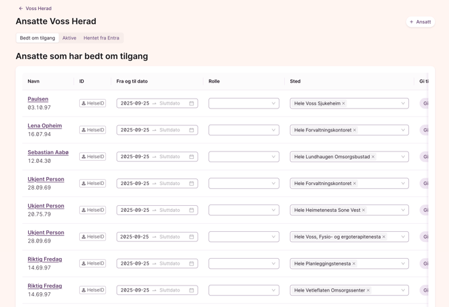Remove Hele Heimetenesta Sone Vest tag
The height and width of the screenshot is (307, 449).
(x=364, y=210)
